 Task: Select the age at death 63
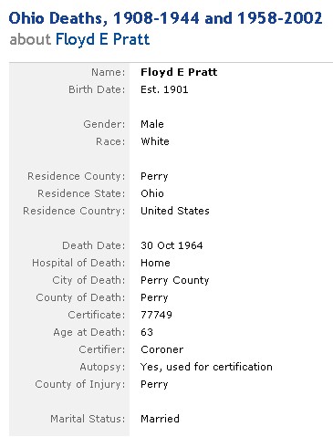pos(147,332)
